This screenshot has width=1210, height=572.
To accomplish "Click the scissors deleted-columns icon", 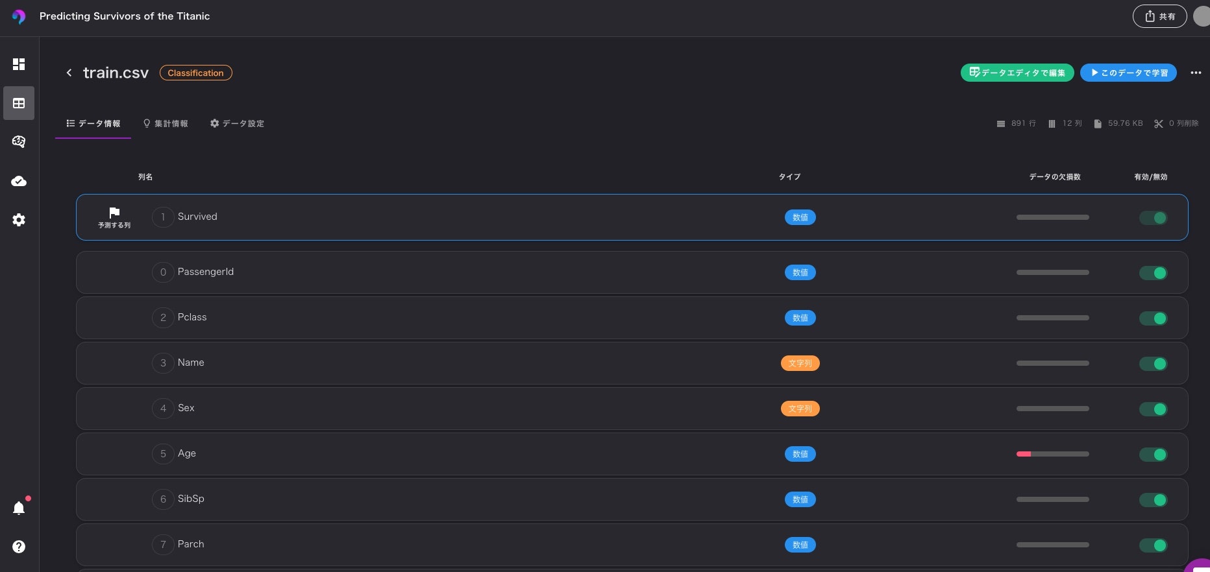I will [x=1159, y=124].
